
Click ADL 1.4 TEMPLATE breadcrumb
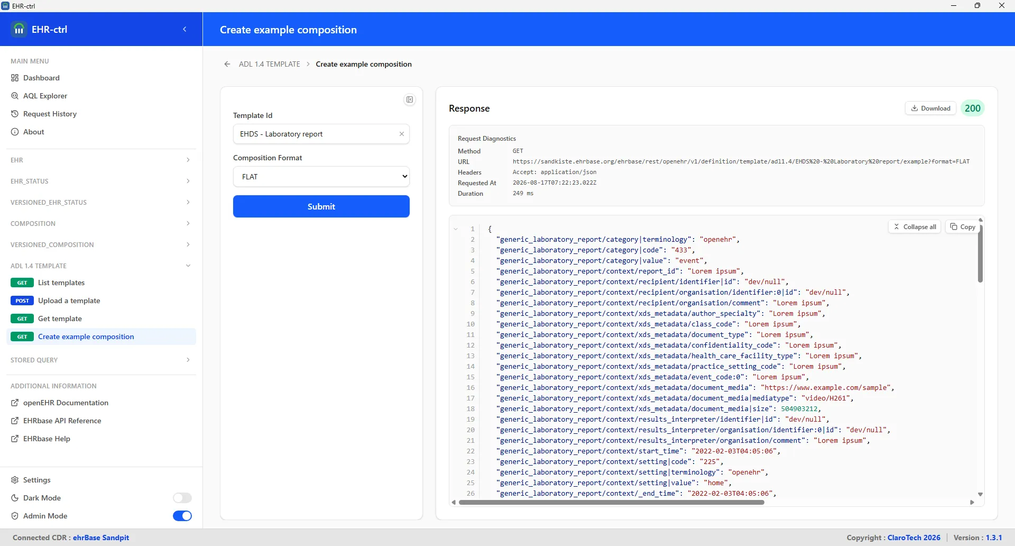coord(270,64)
